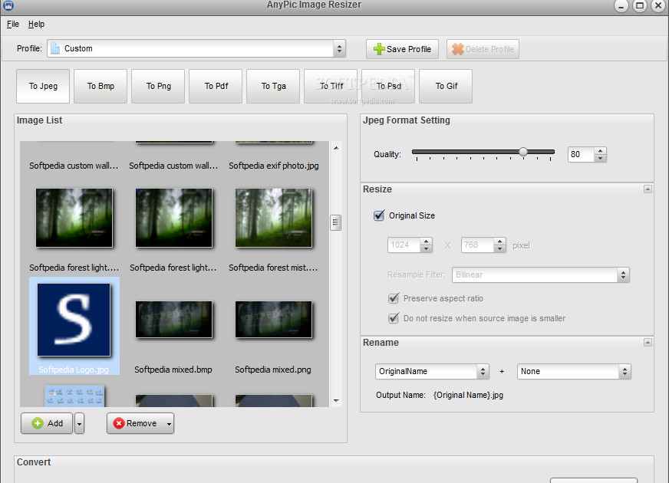This screenshot has height=483, width=669.
Task: Open the File menu
Action: (x=13, y=25)
